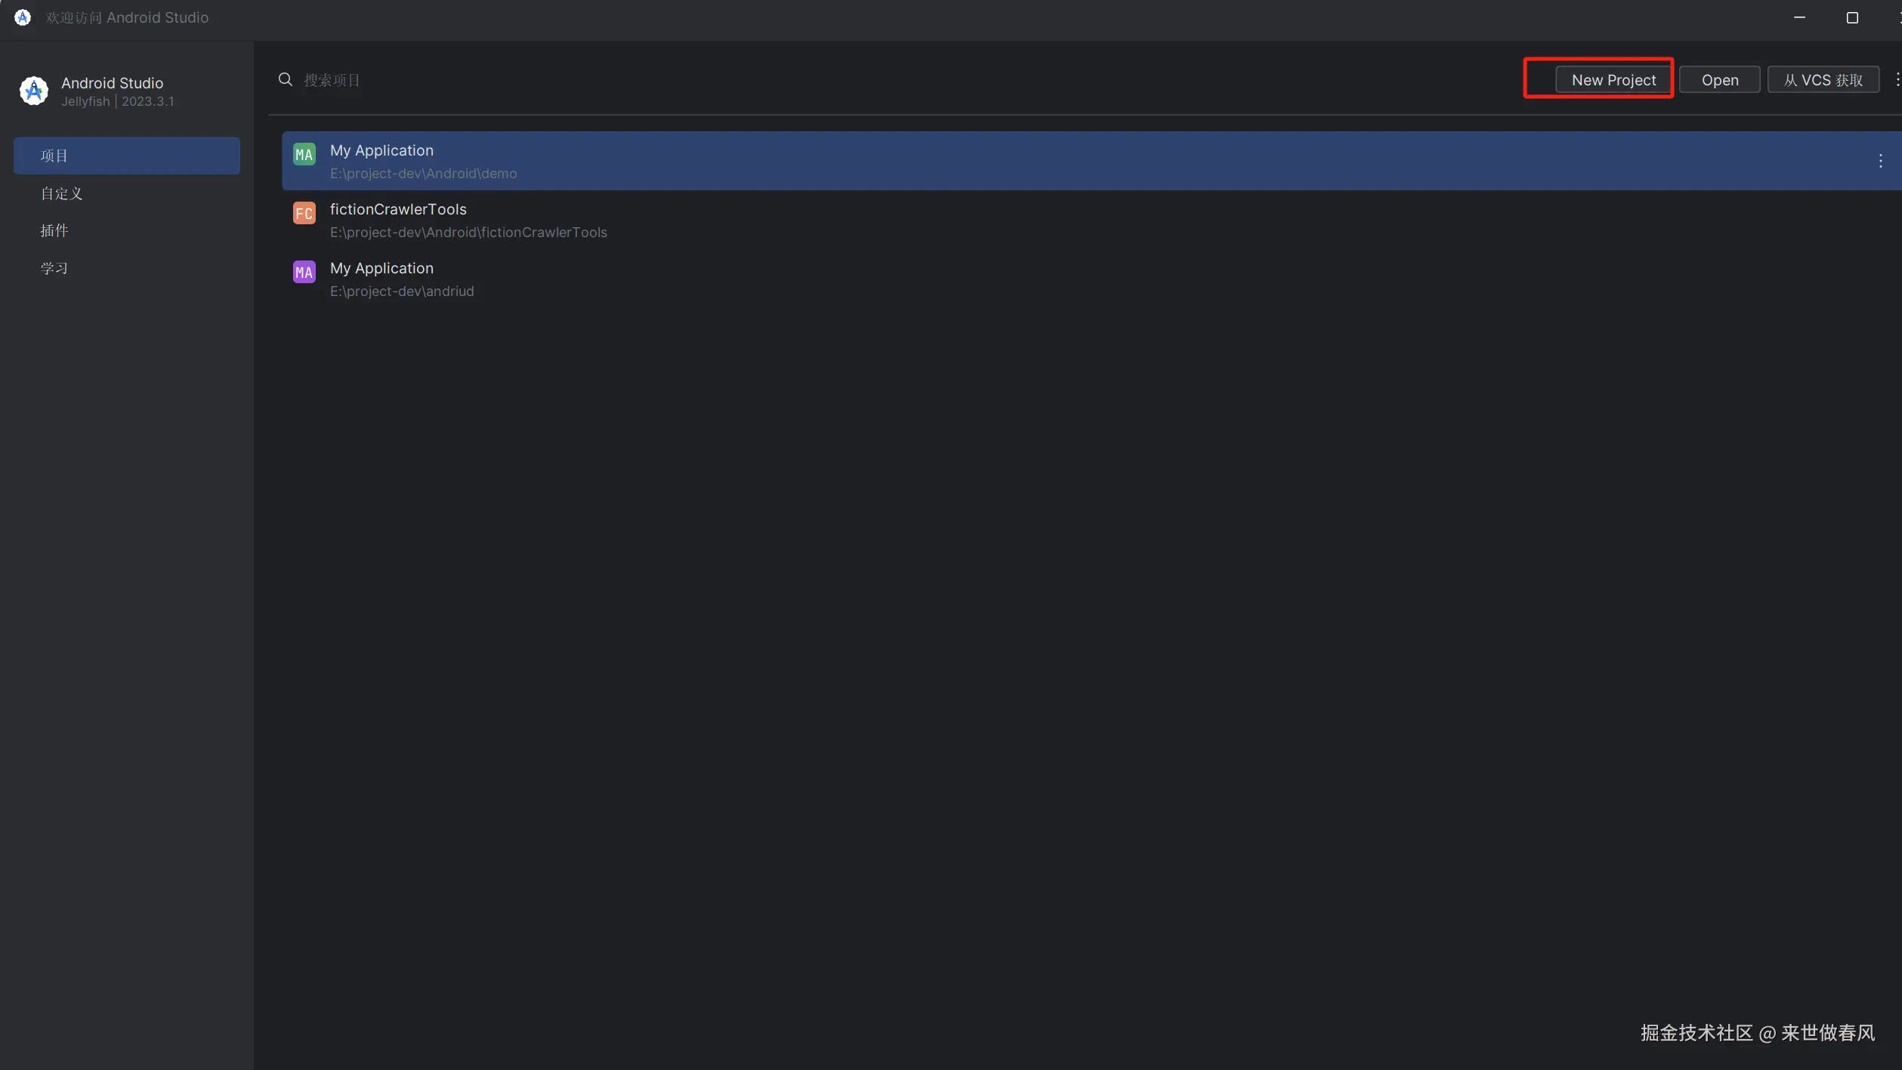Switch to the 插件 sidebar tab
Screen dimensions: 1902x1070
[x=54, y=230]
